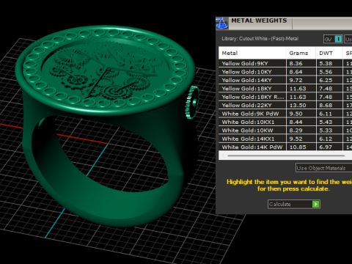Screen dimensions: 352x264
Task: Select the White Gold:14K PdW row
Action: 285,147
